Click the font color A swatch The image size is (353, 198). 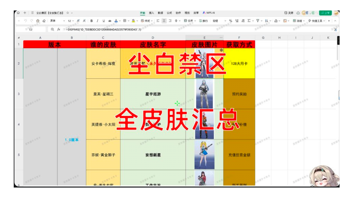point(116,21)
